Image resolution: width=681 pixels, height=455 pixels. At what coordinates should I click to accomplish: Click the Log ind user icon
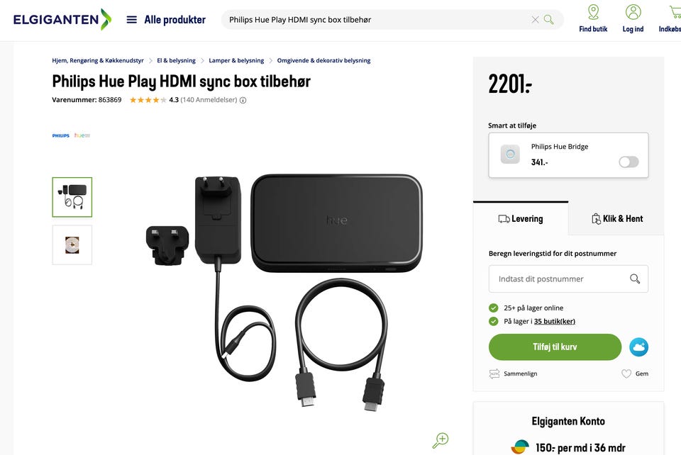point(633,12)
